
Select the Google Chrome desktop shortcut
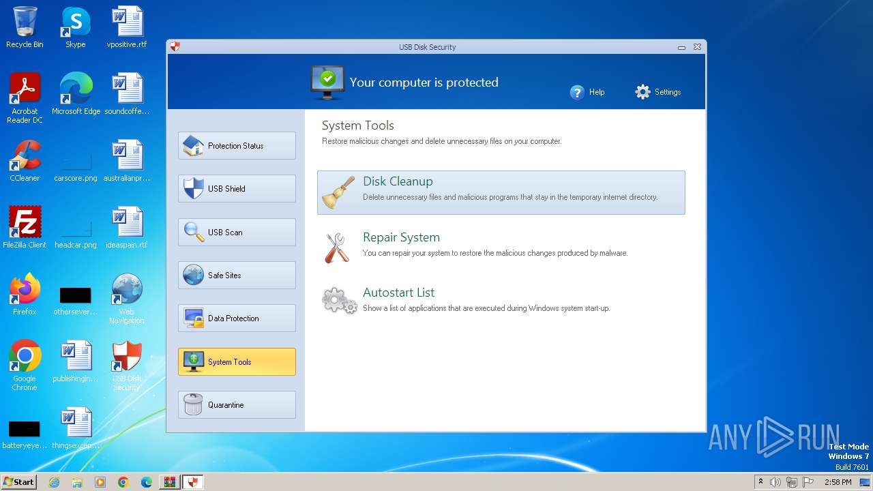click(x=25, y=366)
